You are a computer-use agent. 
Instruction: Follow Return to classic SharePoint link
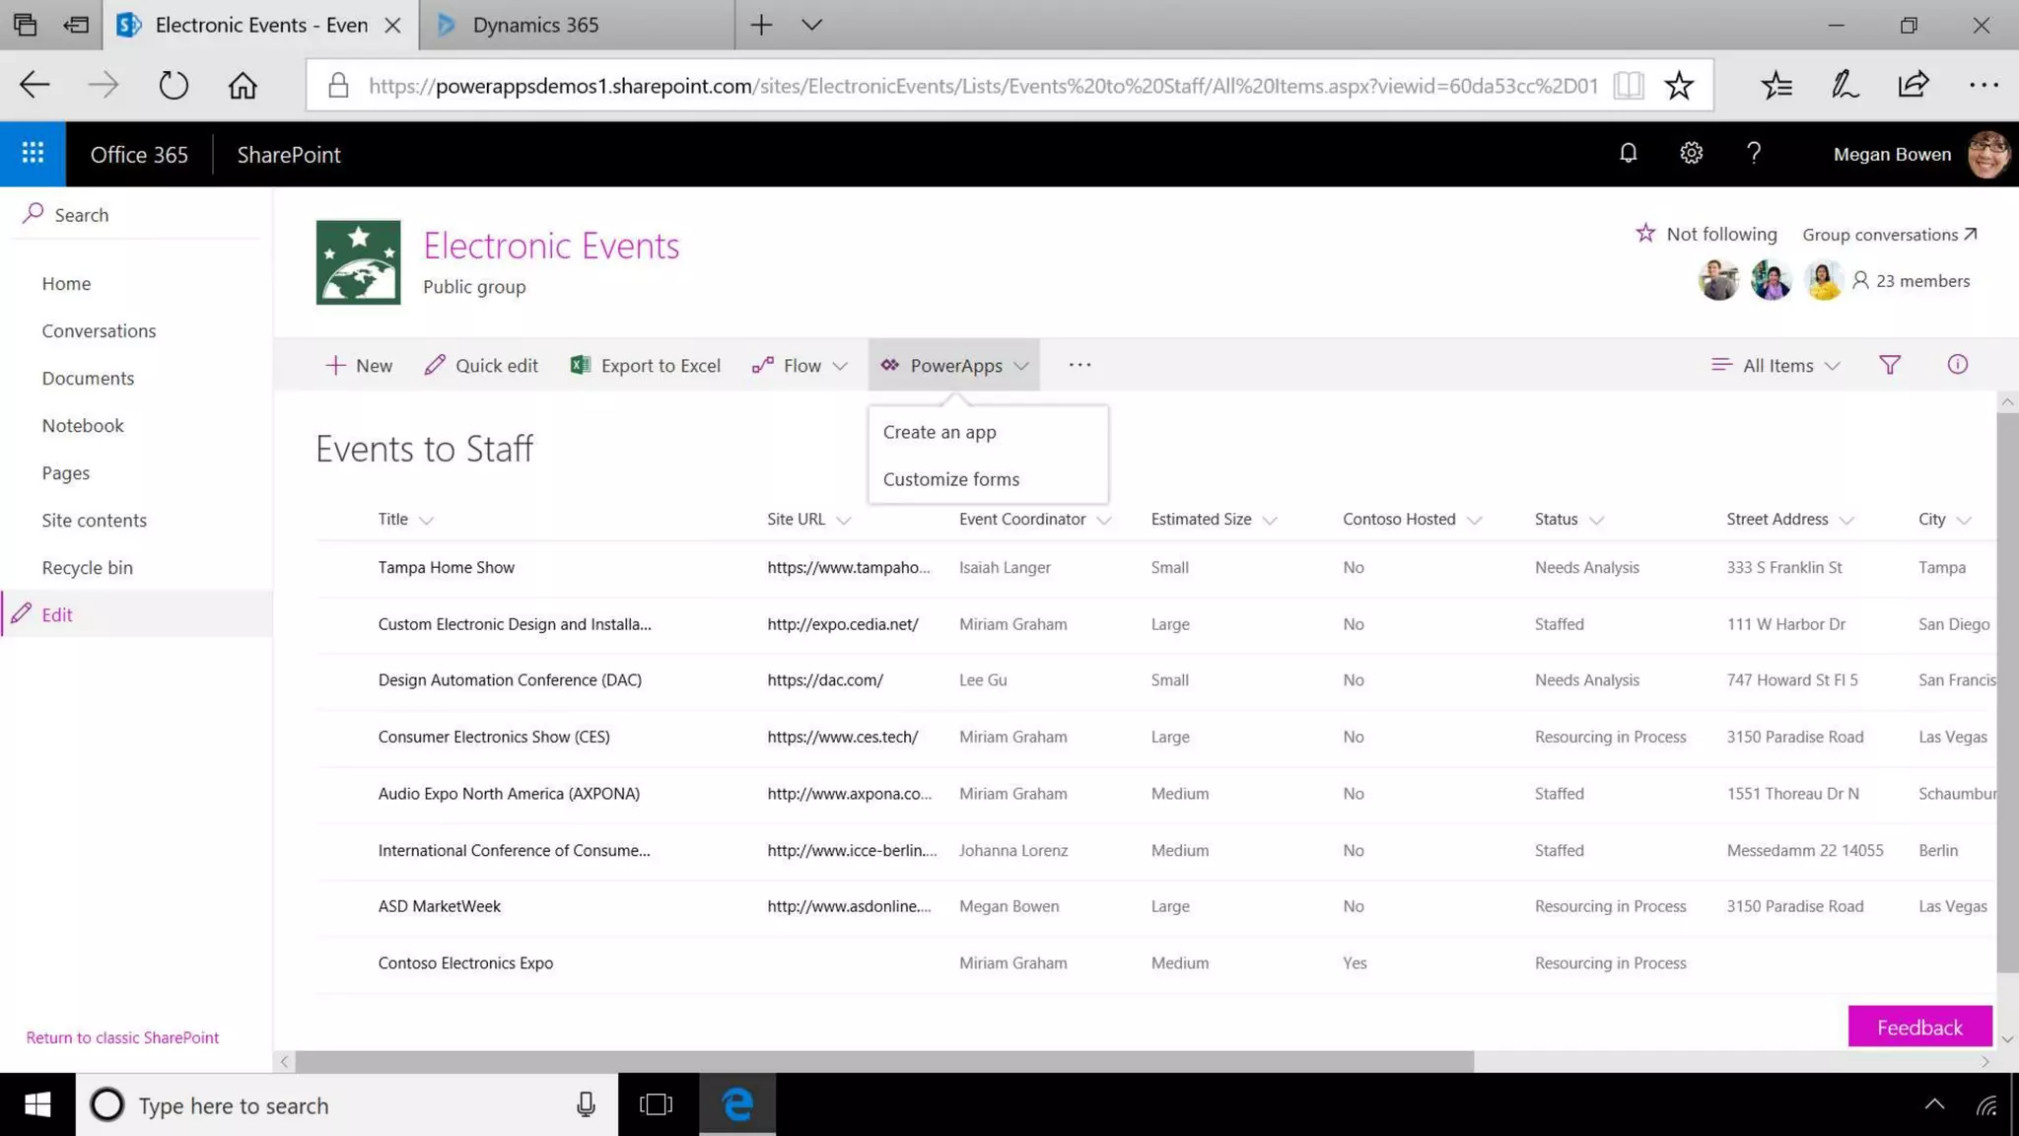[122, 1037]
